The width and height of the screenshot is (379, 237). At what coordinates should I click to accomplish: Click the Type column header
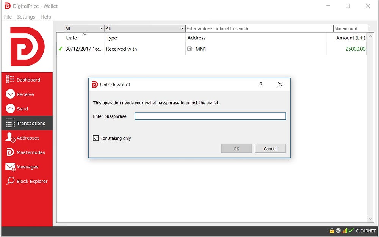tap(145, 38)
